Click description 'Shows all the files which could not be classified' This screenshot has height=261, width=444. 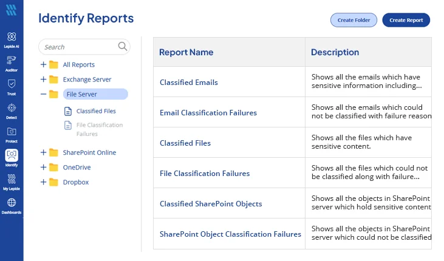pyautogui.click(x=369, y=172)
